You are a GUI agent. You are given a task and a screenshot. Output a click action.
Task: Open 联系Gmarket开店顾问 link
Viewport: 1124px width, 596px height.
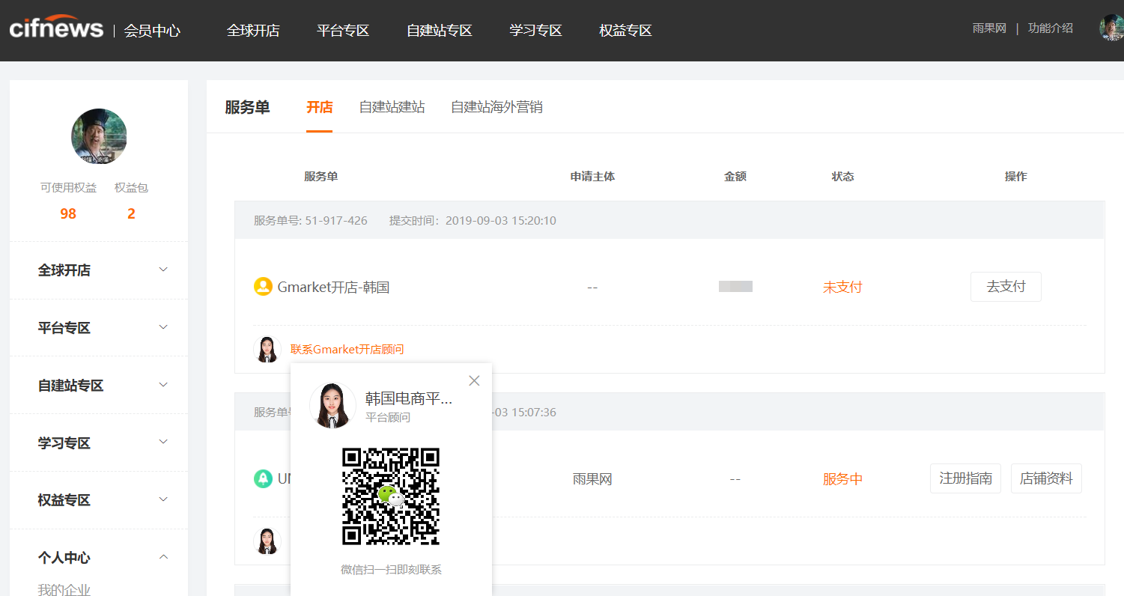pos(347,350)
